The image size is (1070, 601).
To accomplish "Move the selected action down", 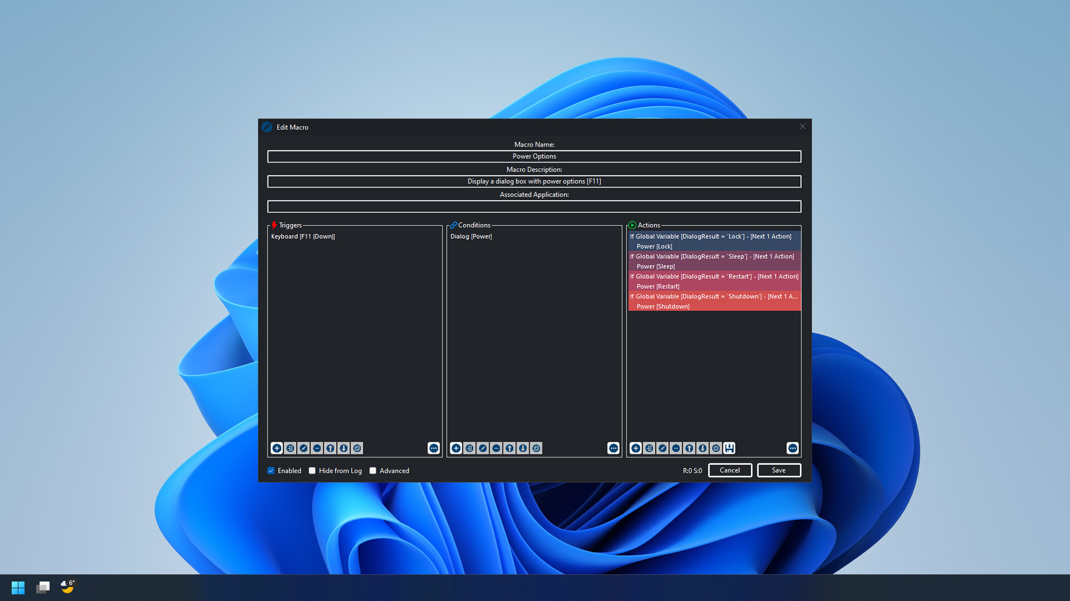I will pos(703,448).
